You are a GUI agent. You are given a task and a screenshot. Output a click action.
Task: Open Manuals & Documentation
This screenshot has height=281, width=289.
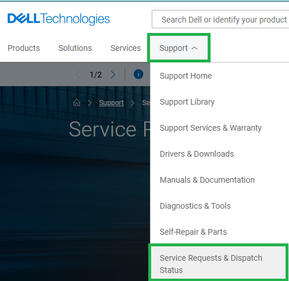click(x=207, y=180)
